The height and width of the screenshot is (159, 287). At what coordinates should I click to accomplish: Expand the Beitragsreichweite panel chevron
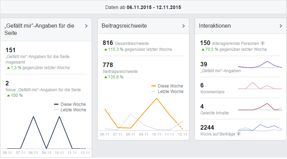pyautogui.click(x=183, y=26)
